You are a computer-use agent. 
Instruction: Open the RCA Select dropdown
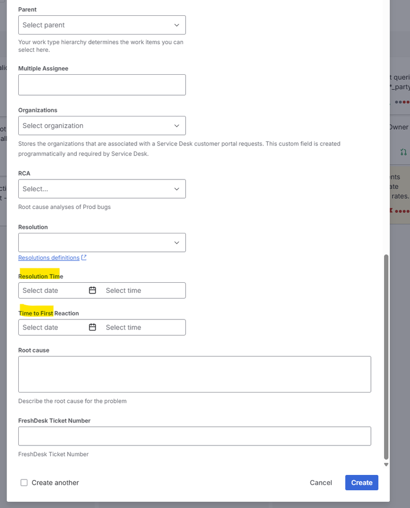102,189
